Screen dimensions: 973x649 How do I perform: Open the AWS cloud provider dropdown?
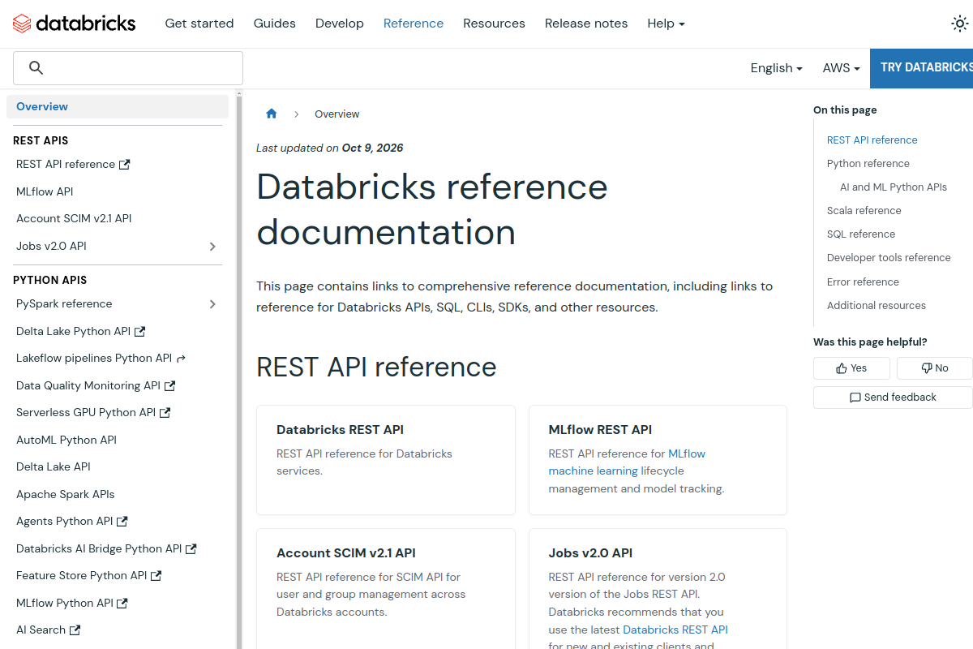pos(841,68)
